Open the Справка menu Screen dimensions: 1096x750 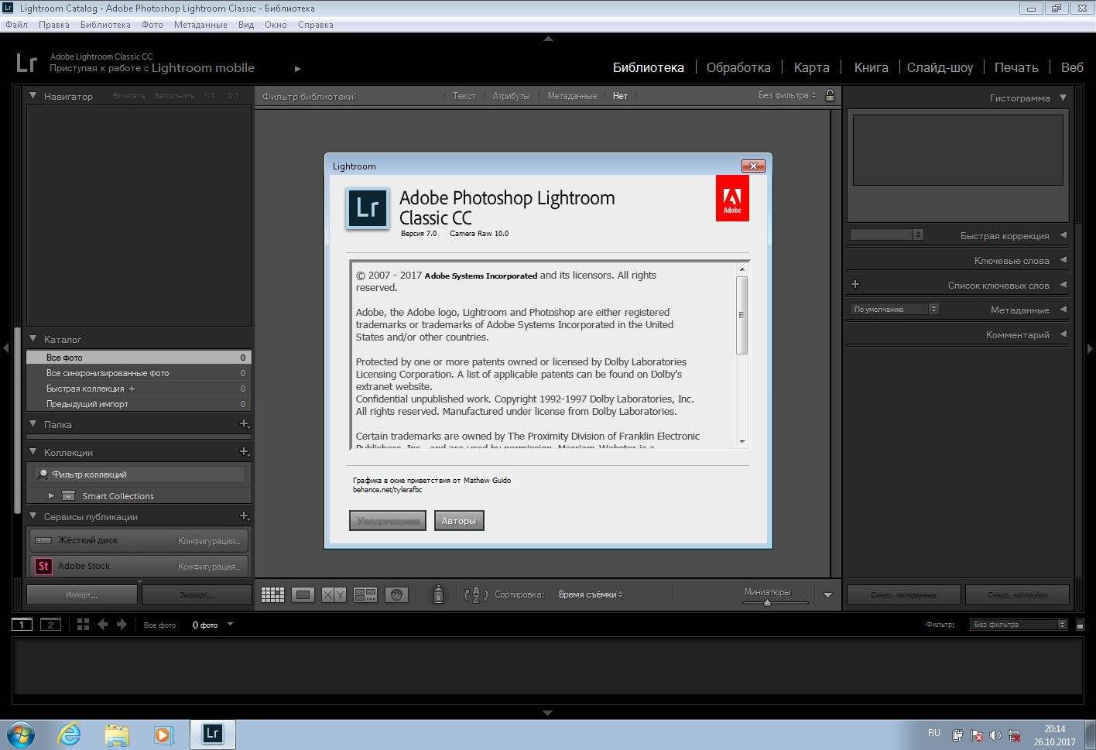point(316,25)
